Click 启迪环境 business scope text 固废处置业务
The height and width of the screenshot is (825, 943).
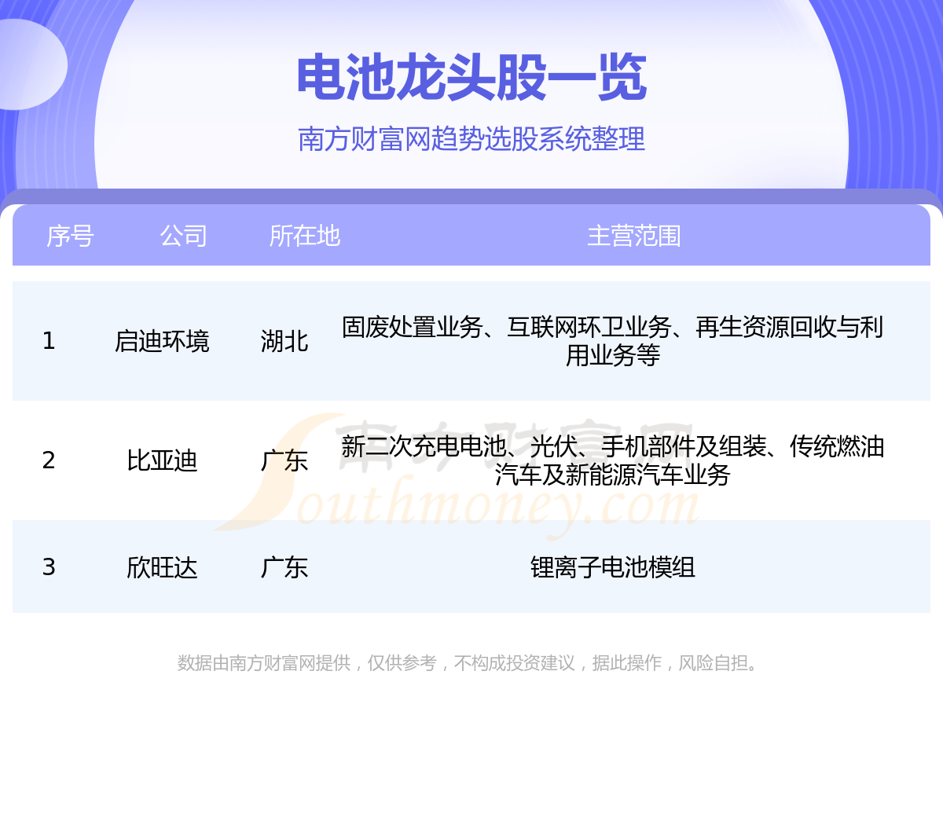click(412, 327)
